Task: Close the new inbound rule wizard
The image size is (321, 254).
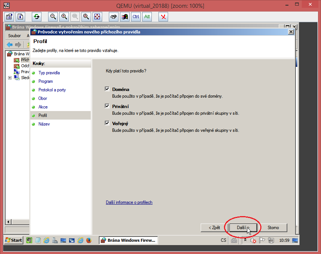Action: point(291,32)
